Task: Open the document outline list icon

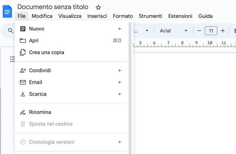Action: (13, 59)
